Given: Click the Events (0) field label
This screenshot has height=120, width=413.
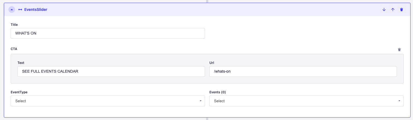Looking at the screenshot, I should [x=218, y=92].
